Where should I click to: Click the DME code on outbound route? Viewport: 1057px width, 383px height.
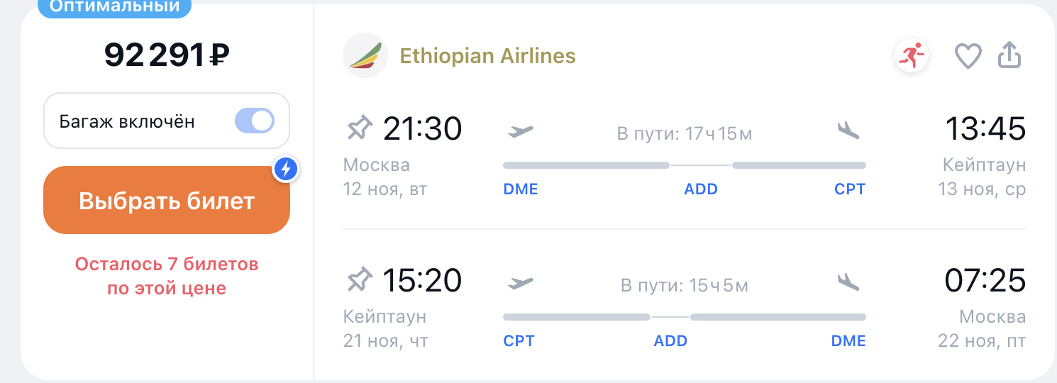coord(521,189)
